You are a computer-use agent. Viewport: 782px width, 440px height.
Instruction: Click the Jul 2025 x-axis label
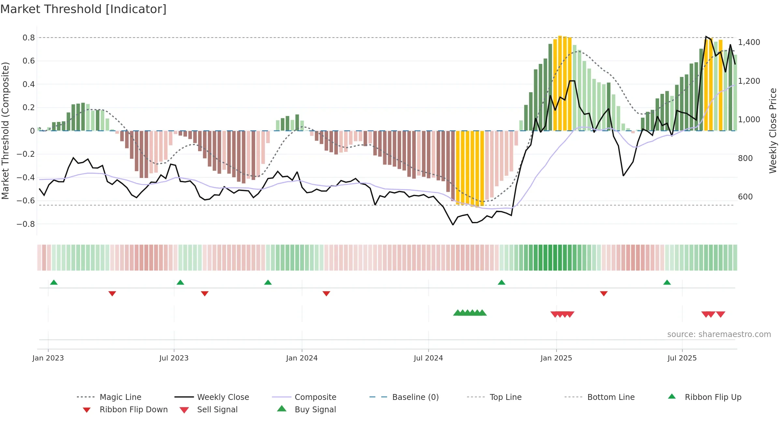[x=682, y=358]
